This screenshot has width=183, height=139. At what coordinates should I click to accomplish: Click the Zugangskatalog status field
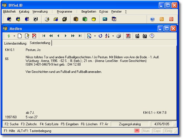tap(130, 124)
